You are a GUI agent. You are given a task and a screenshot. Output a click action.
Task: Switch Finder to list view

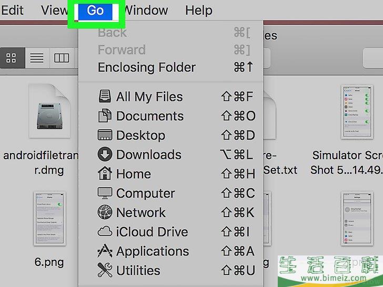coord(37,58)
